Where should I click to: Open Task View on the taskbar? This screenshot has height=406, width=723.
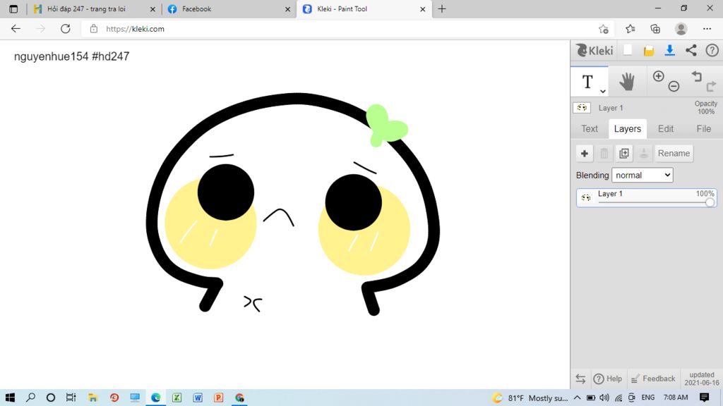coord(71,398)
